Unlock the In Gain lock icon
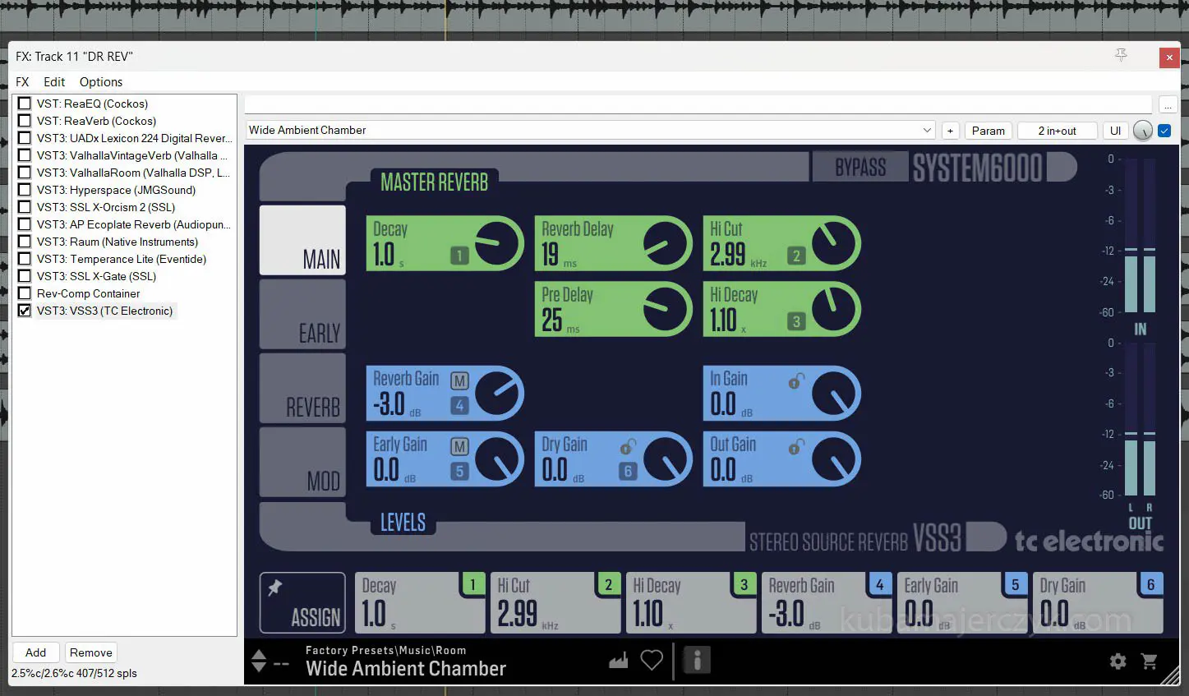1189x696 pixels. click(795, 381)
